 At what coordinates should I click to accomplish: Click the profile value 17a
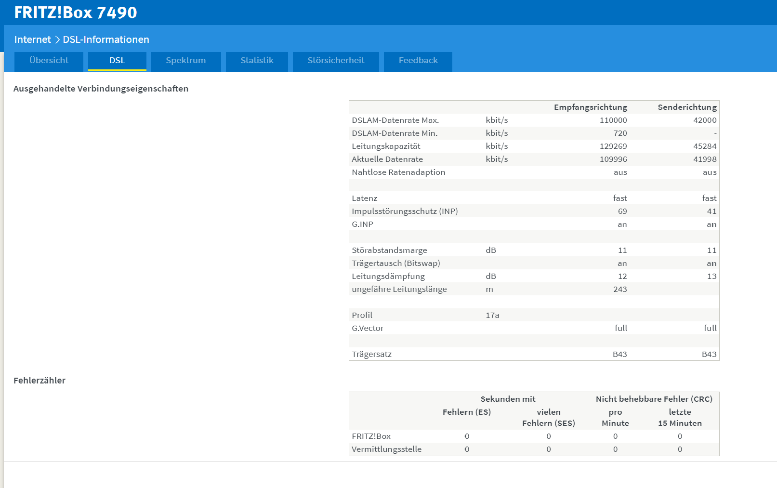coord(492,316)
